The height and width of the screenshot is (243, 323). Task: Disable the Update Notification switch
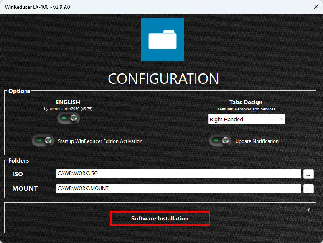(220, 140)
